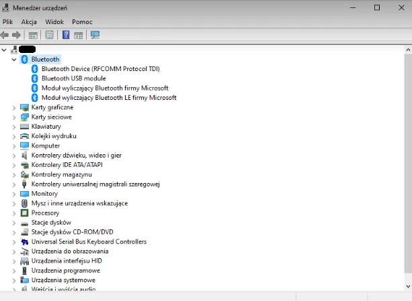Expand the Monitory category
The image size is (412, 301).
[x=14, y=193]
